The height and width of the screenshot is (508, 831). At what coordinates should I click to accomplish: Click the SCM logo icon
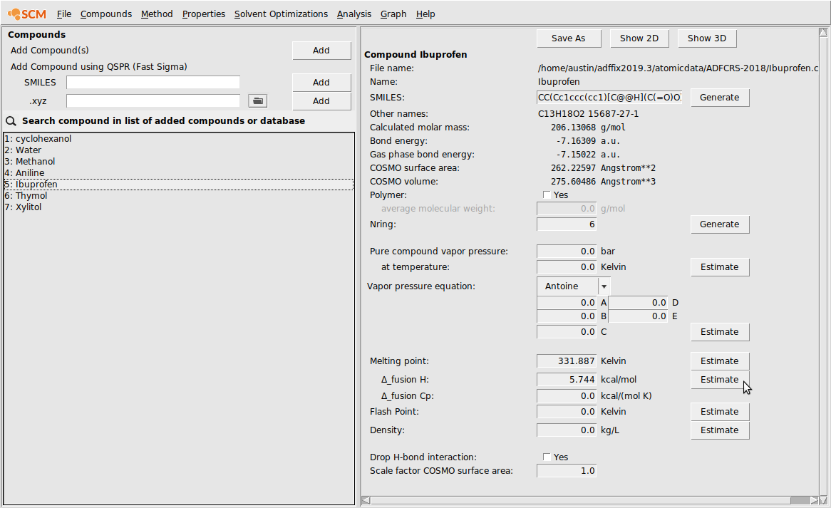(x=27, y=14)
